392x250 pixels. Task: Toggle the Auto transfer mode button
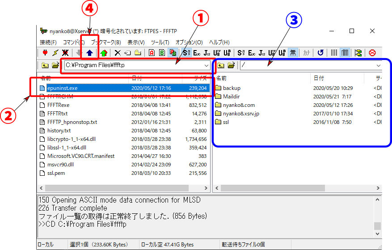[173, 53]
